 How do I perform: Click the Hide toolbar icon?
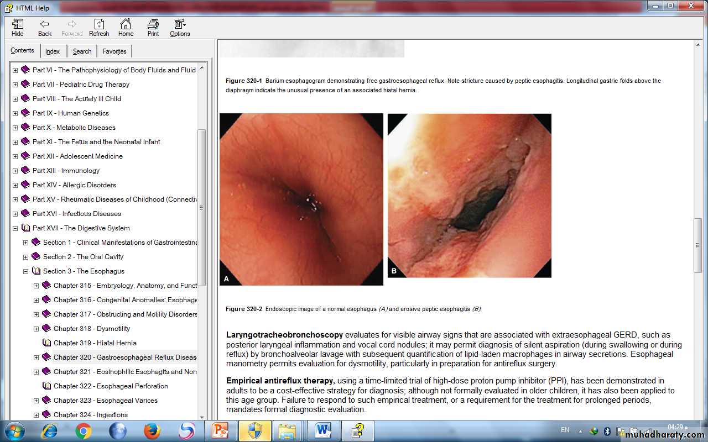coord(18,28)
